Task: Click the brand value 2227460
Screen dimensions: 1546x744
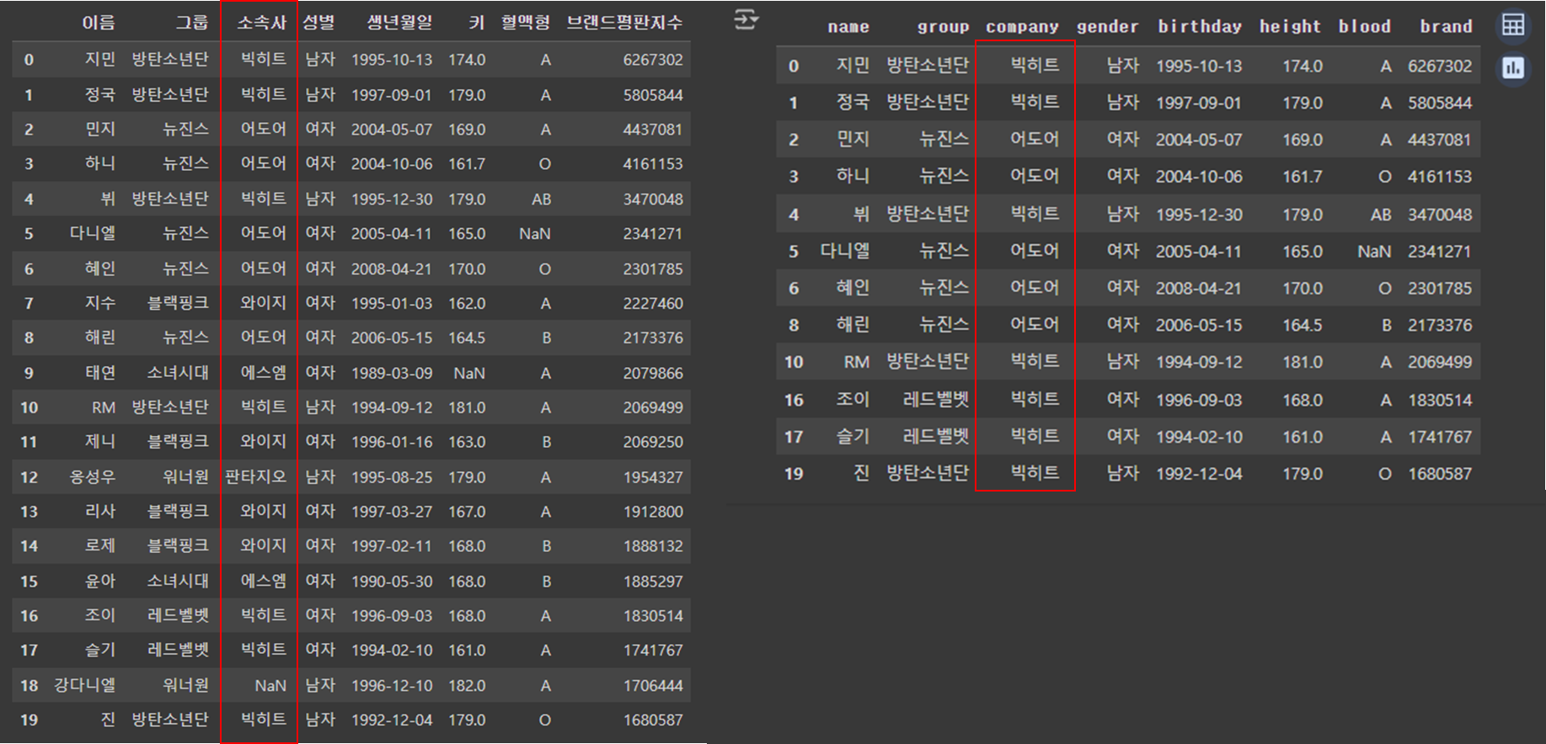Action: coord(653,303)
